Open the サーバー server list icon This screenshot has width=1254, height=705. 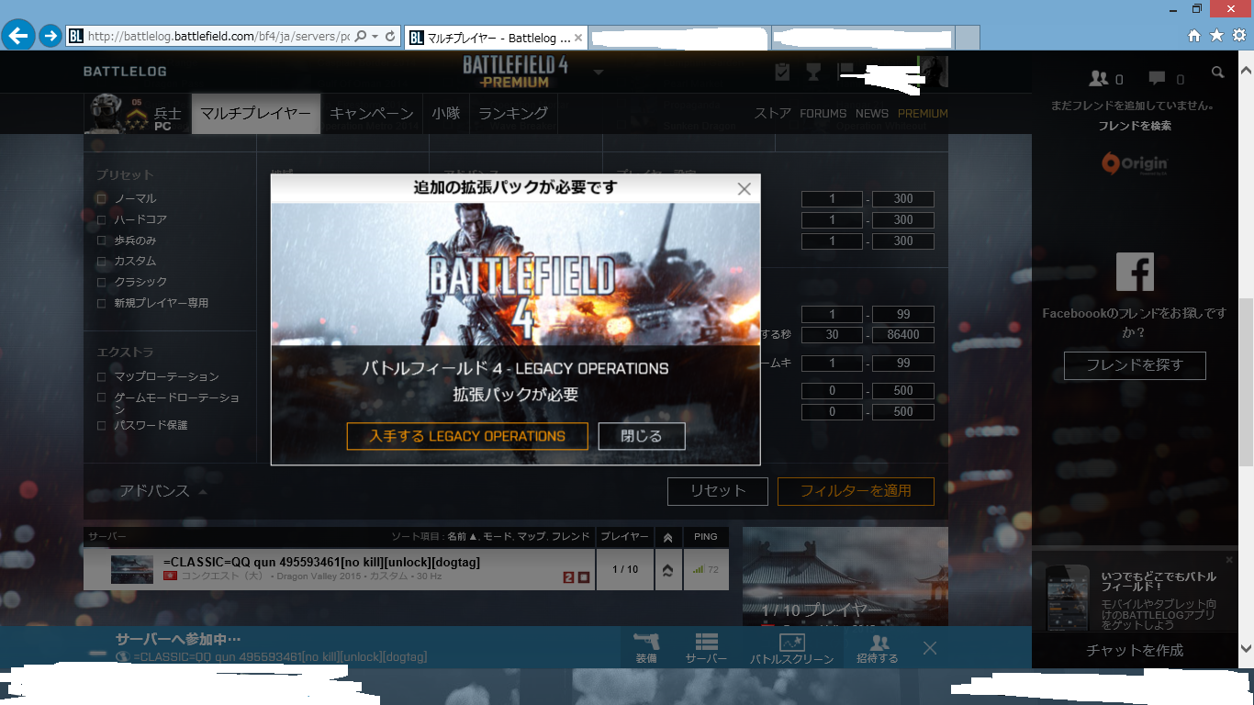pos(706,641)
